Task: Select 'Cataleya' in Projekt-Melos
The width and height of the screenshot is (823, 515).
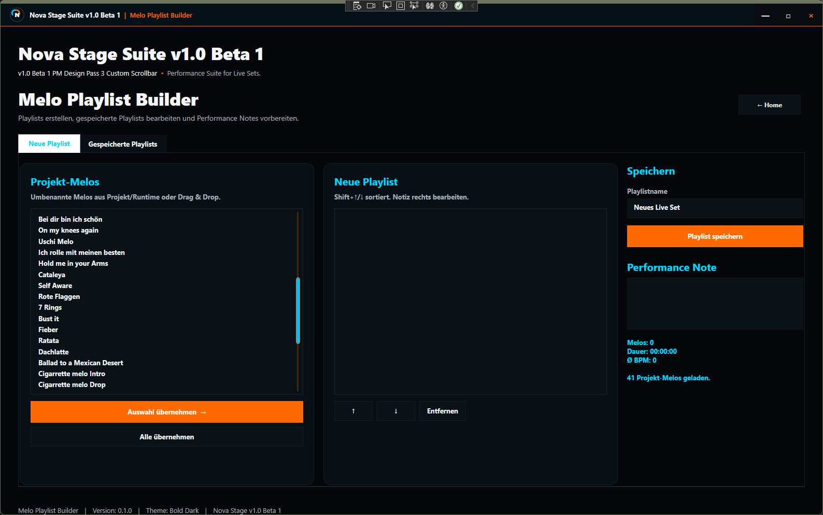Action: 52,275
